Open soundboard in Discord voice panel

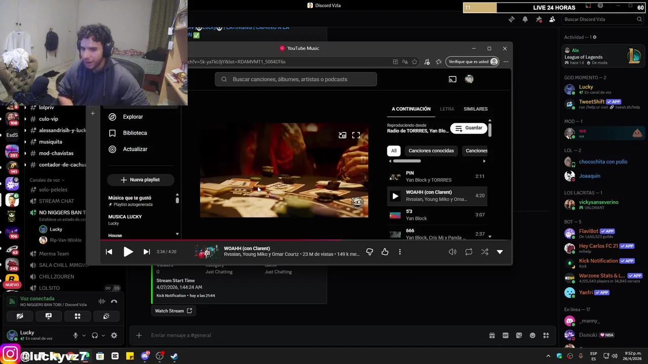click(x=106, y=316)
